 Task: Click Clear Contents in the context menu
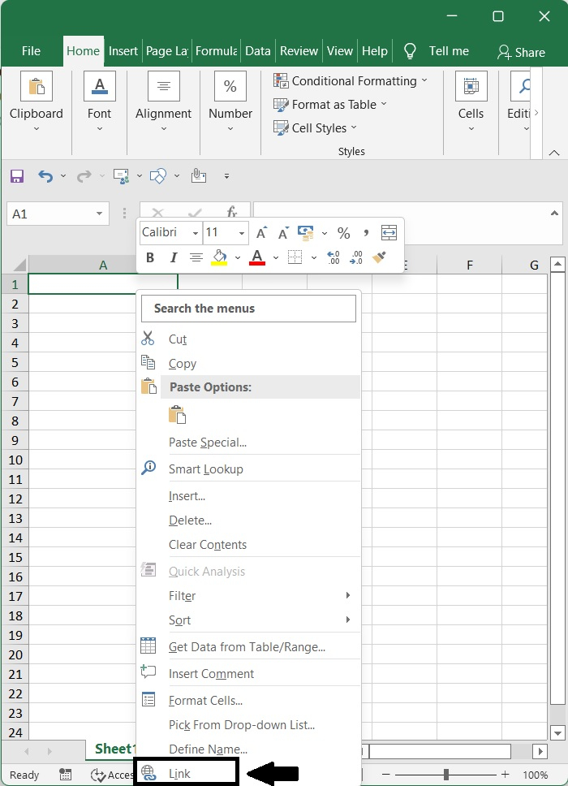click(x=250, y=544)
